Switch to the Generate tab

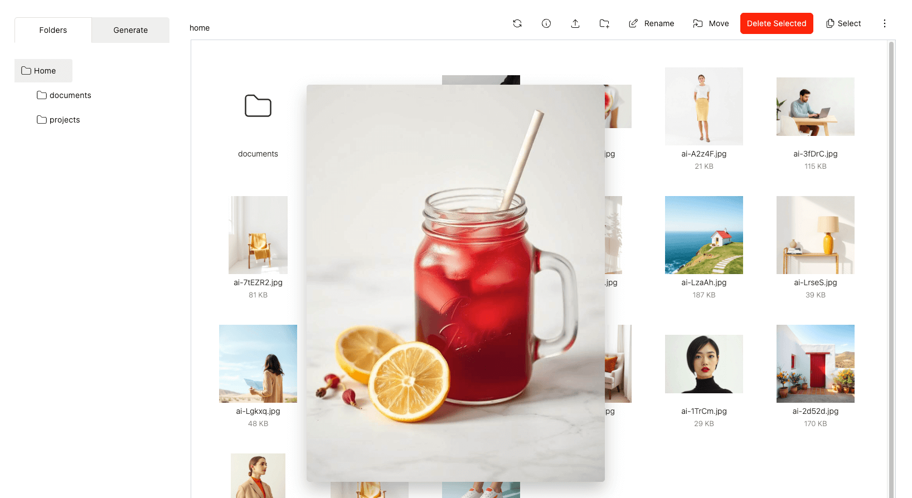(130, 30)
